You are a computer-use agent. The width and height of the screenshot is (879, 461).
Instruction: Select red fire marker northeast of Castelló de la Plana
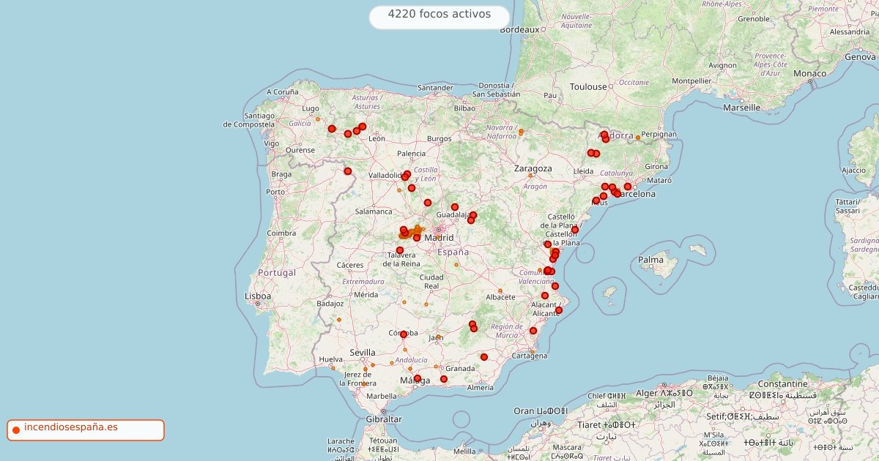[575, 230]
